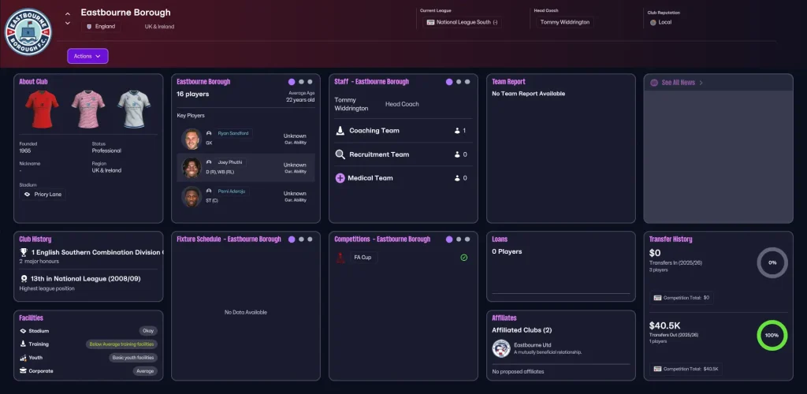Click the Youth facilities icon

[23, 358]
